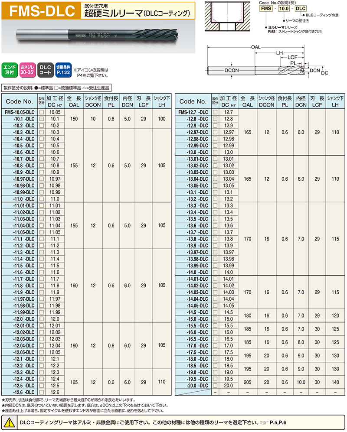Click the pointing hand icon before P.5,P.6
Image resolution: width=347 pixels, height=432 pixels.
point(264,422)
